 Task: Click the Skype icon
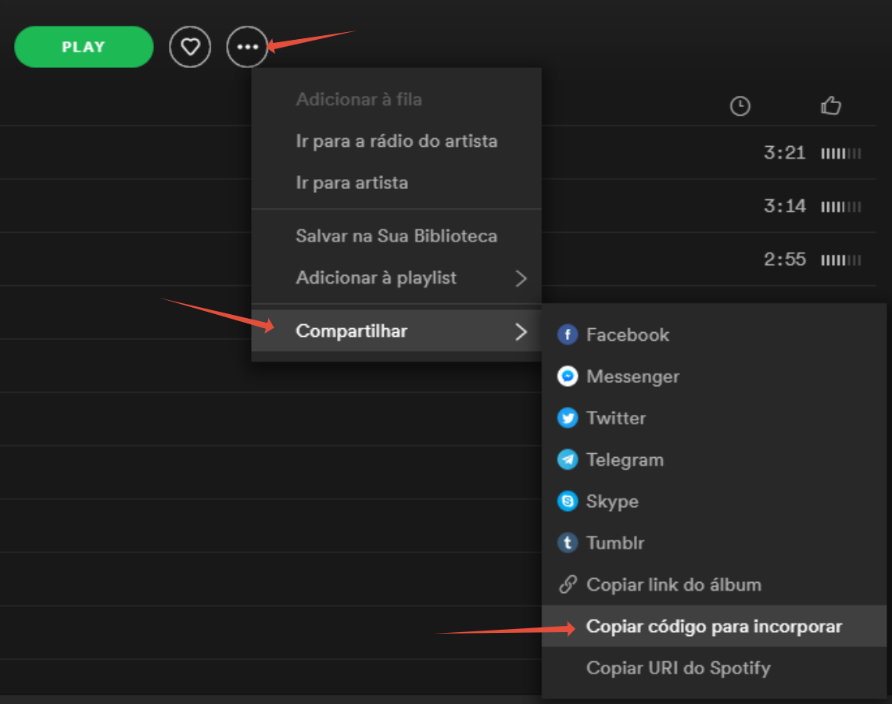pos(567,501)
